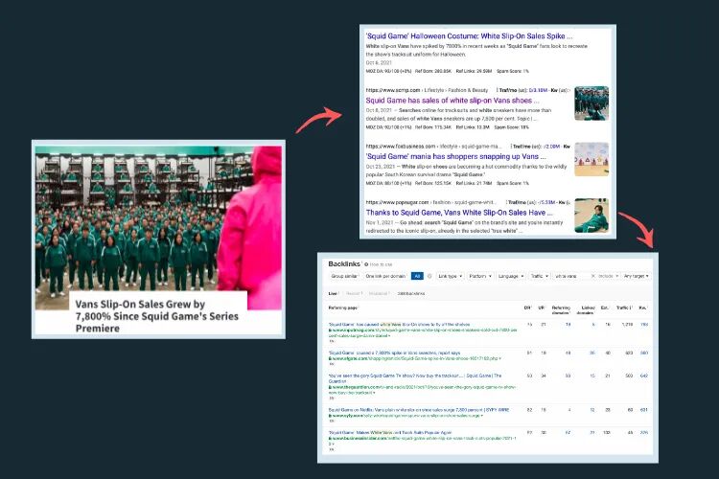Open the first backlink about Slip-On shoes flying off shelves
This screenshot has height=479, width=719.
[x=399, y=324]
